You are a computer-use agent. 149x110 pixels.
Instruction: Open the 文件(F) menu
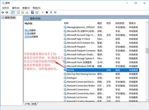click(x=6, y=8)
